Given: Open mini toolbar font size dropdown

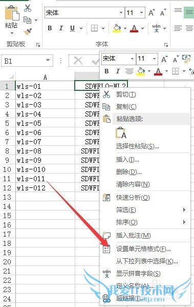Looking at the screenshot, I should coord(154,59).
